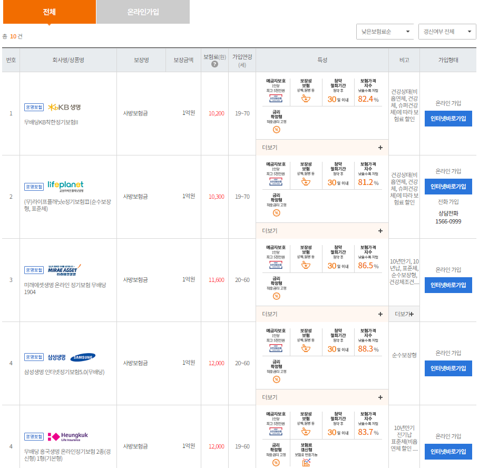Click price index value 83.7%
479x468 pixels.
[x=368, y=432]
